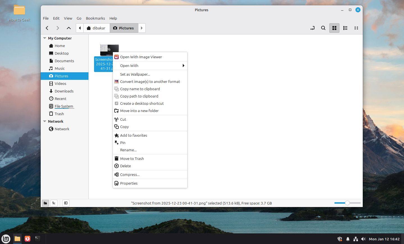Image resolution: width=404 pixels, height=244 pixels.
Task: Open the Bookmarks menu
Action: [x=95, y=18]
